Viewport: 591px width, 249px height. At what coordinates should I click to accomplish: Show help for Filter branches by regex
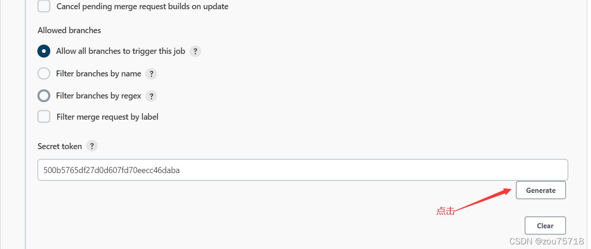(151, 96)
